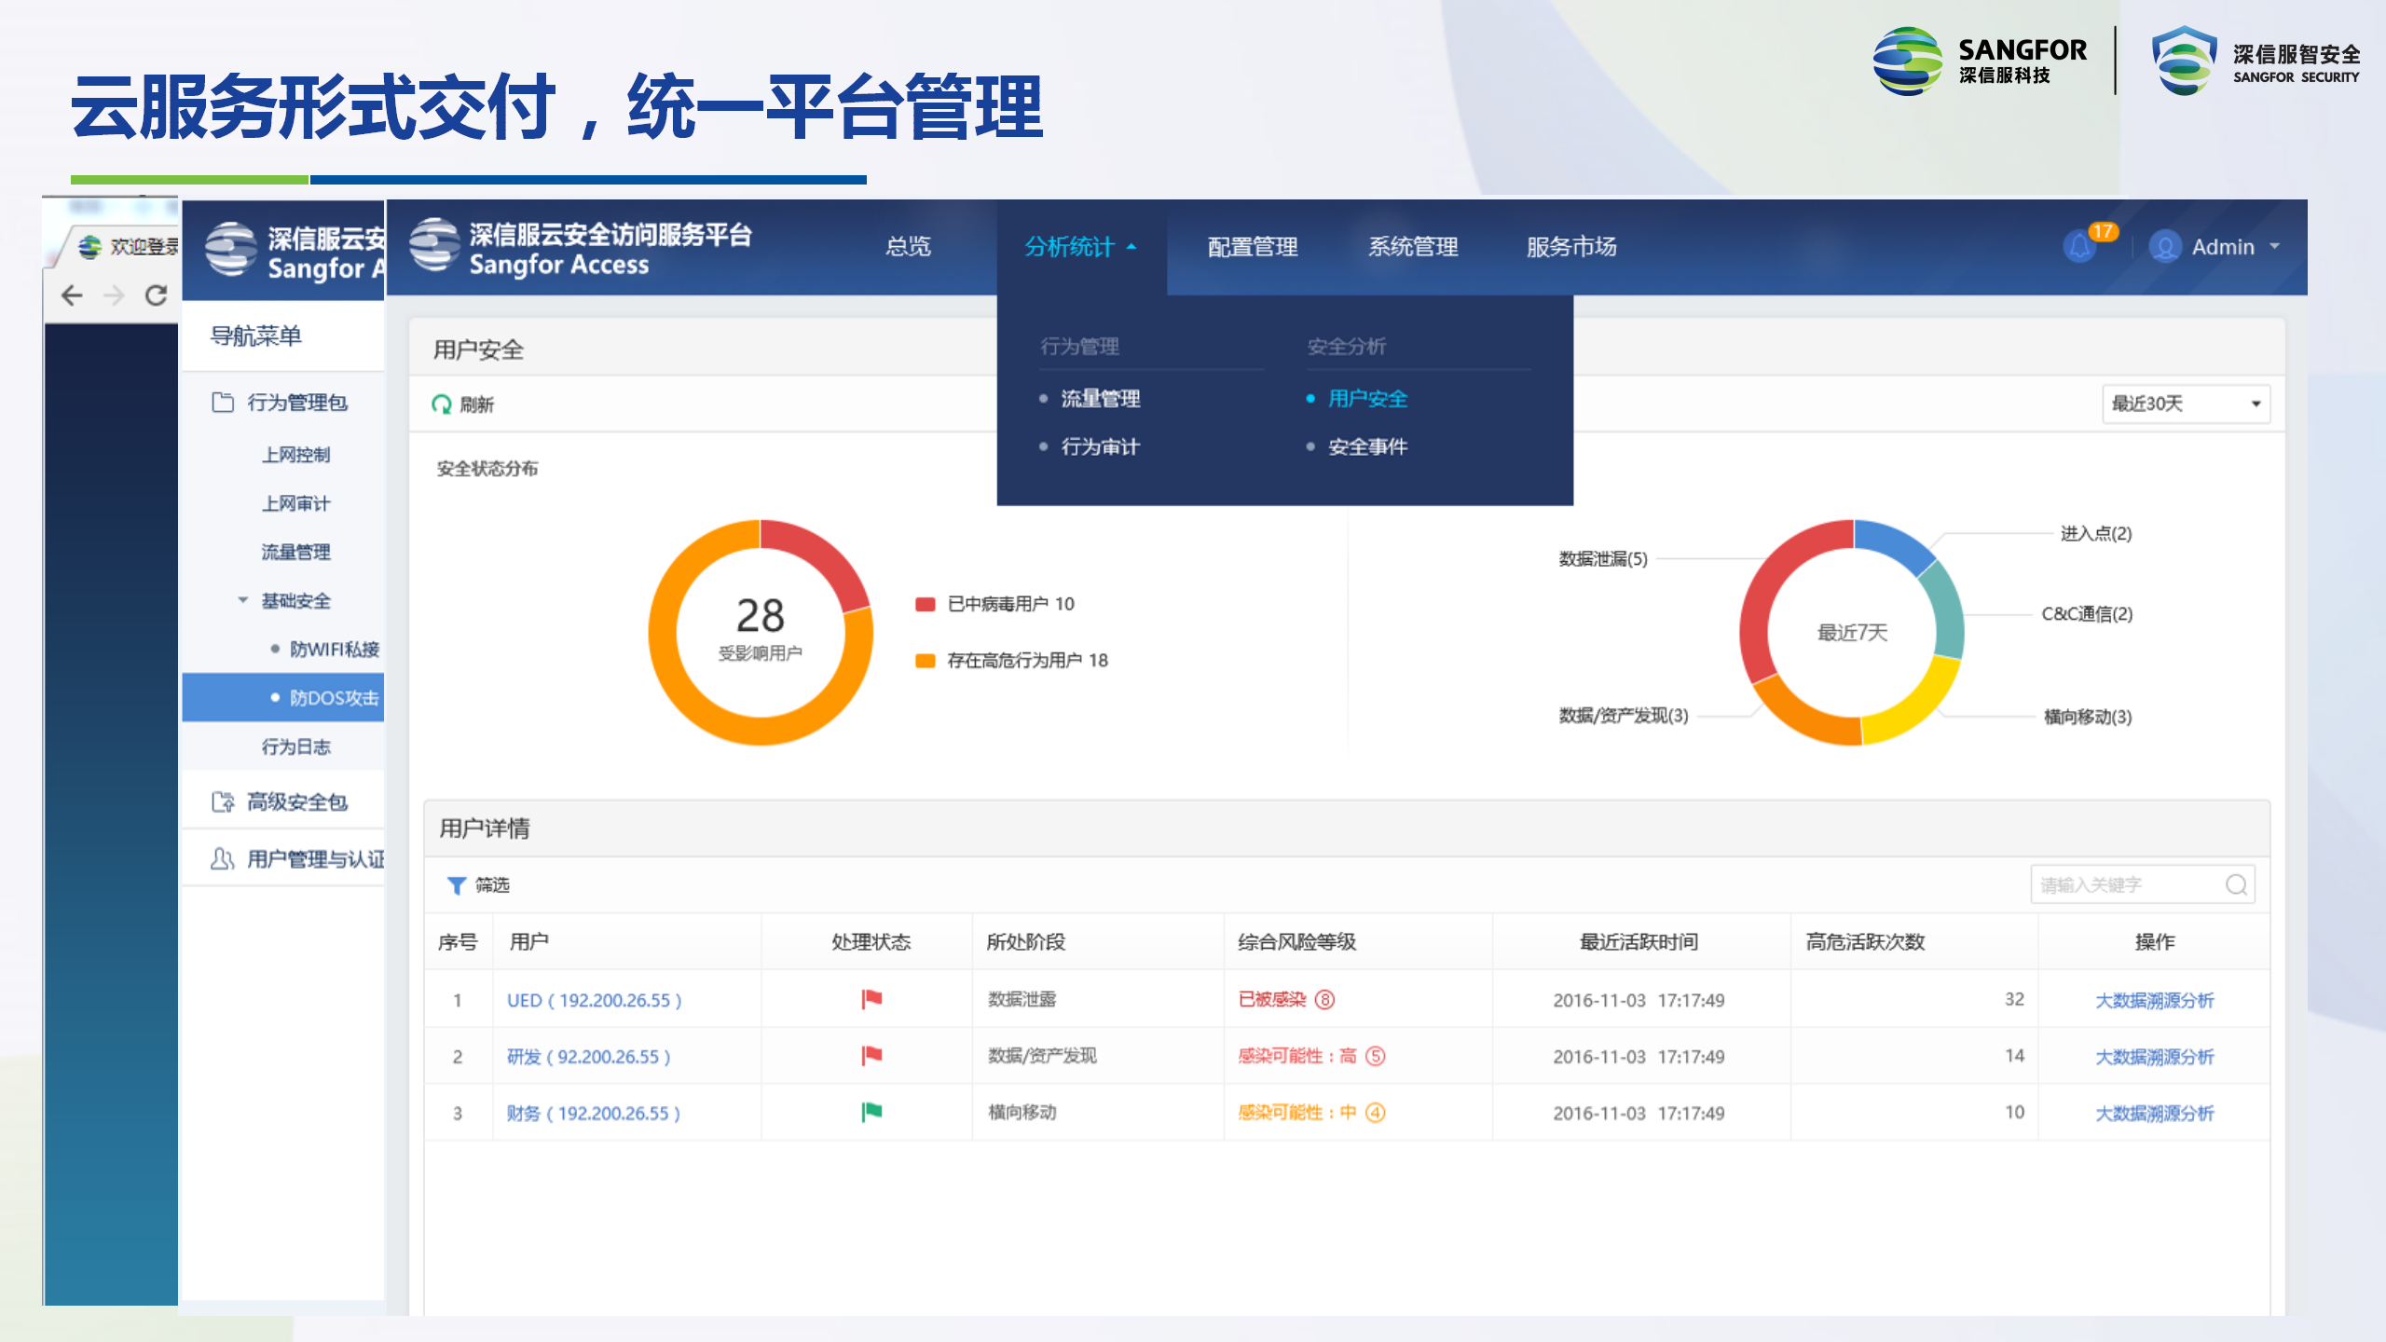Select 防DOS攻击 in navigation tree

[283, 697]
